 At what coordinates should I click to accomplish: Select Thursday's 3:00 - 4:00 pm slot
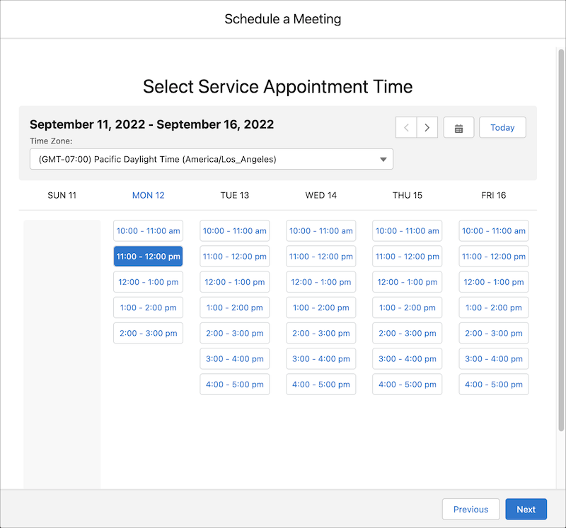coord(407,358)
